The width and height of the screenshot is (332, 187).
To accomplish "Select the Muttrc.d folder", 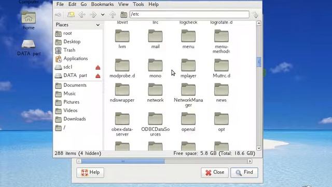I will pyautogui.click(x=222, y=68).
